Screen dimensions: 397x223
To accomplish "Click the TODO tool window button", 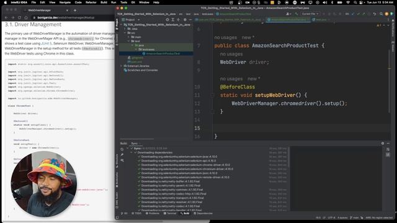I will point(136,213).
